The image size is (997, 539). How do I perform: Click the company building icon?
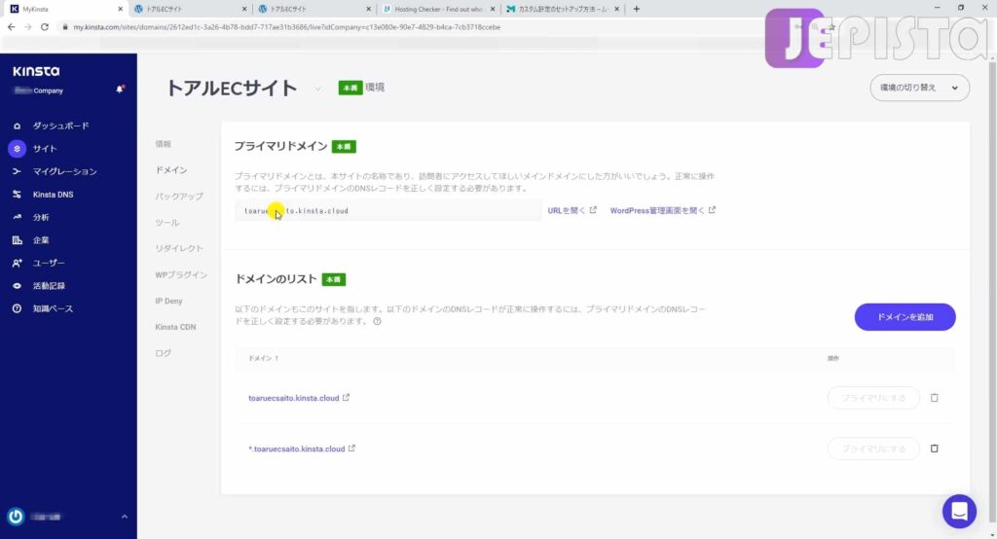pos(18,240)
